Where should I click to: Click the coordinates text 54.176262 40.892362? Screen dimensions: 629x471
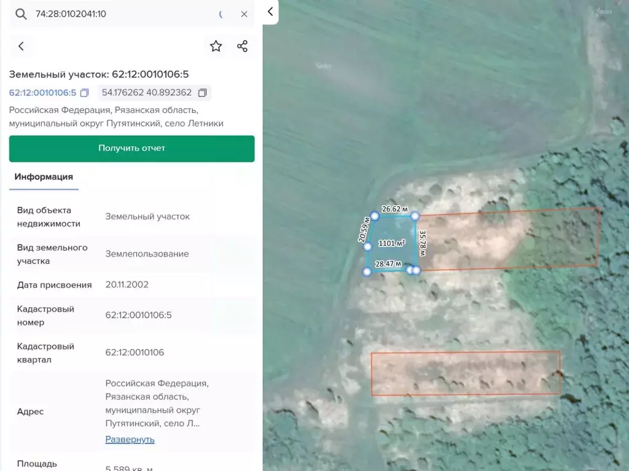point(147,93)
